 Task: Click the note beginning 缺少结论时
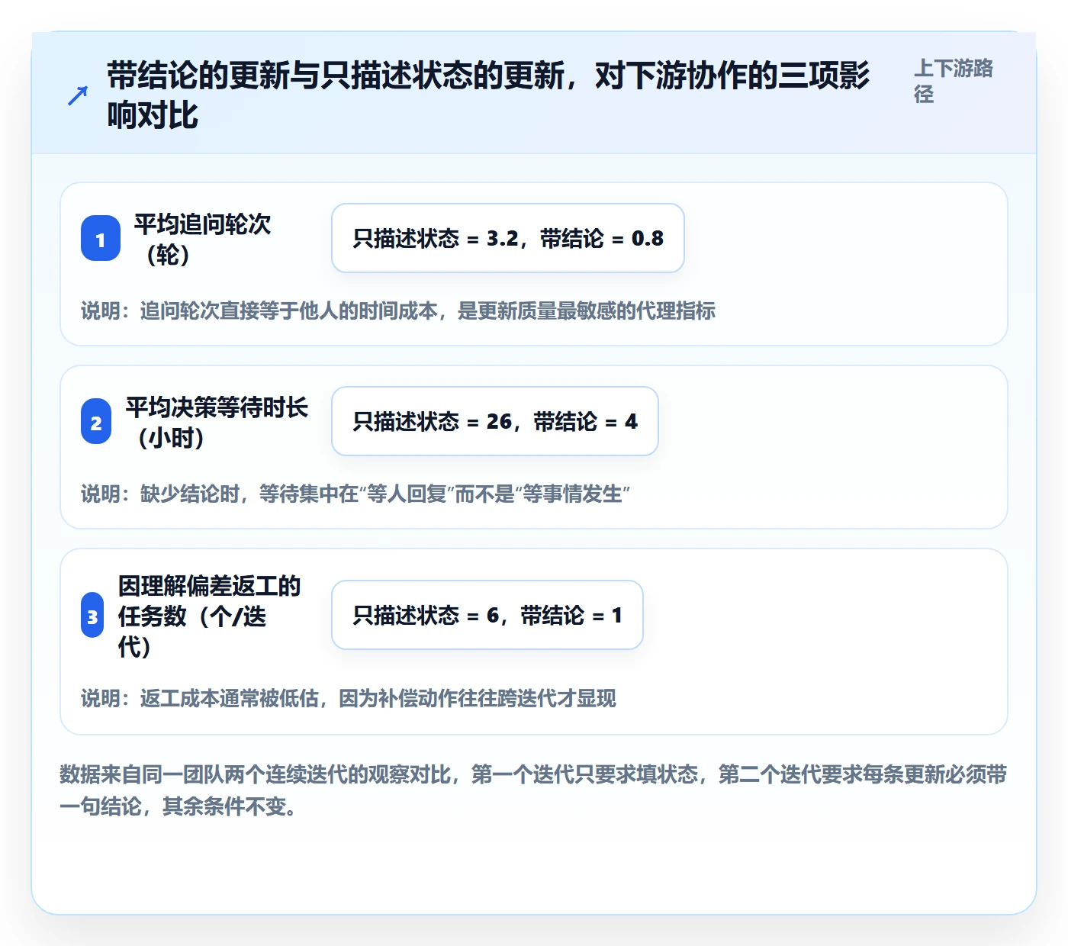coord(355,494)
